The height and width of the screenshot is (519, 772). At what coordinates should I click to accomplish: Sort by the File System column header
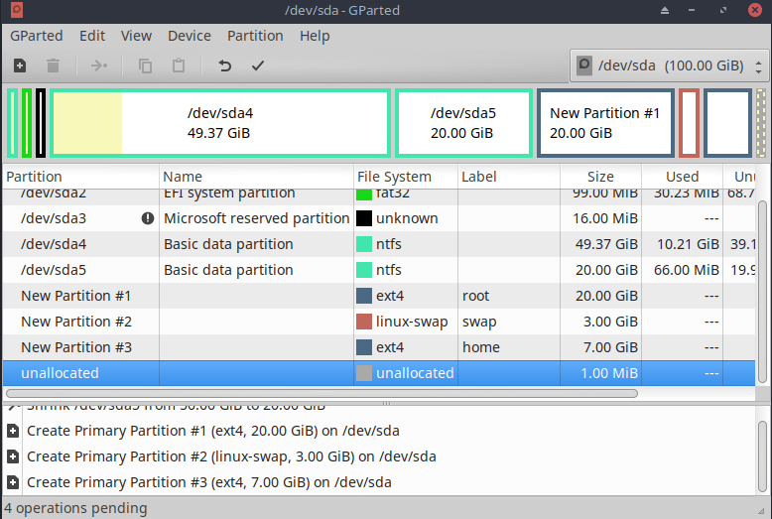[x=406, y=177]
